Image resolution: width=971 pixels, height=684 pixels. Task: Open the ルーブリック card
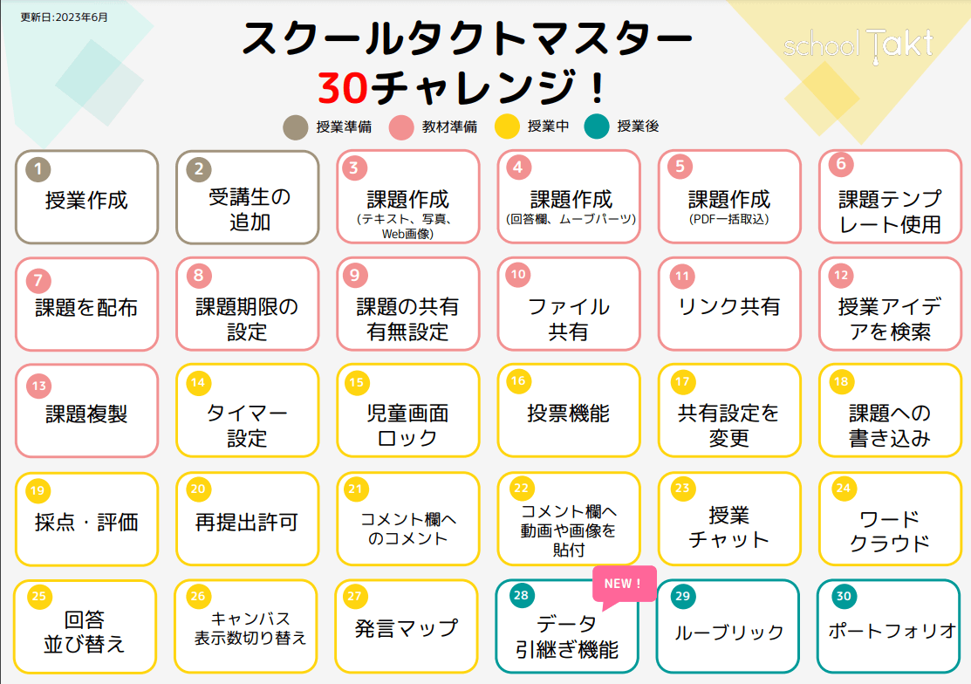(x=728, y=626)
